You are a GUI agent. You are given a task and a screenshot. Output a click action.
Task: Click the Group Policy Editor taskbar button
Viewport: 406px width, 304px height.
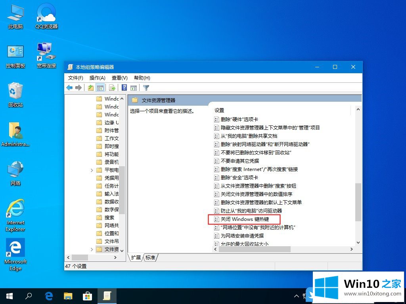click(x=107, y=296)
